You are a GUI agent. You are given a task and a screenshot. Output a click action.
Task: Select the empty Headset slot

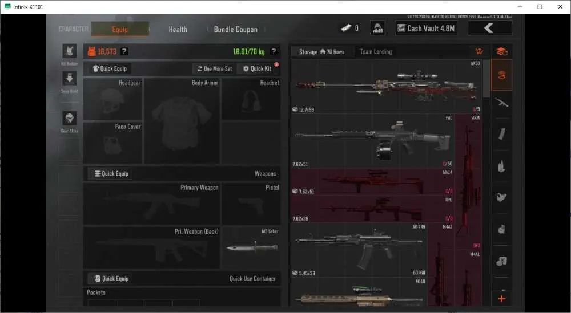pyautogui.click(x=251, y=99)
